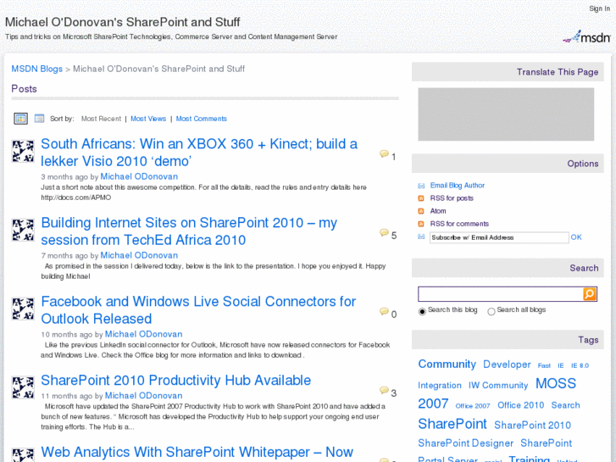Click author Michael ODonovan under 7 months ago
Screen dimensions: 616x462
139,255
